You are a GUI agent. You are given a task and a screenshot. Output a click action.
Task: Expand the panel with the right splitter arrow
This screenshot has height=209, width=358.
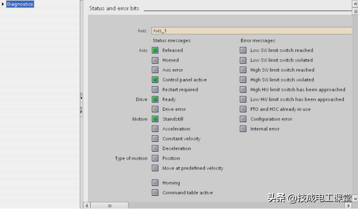pos(81,112)
